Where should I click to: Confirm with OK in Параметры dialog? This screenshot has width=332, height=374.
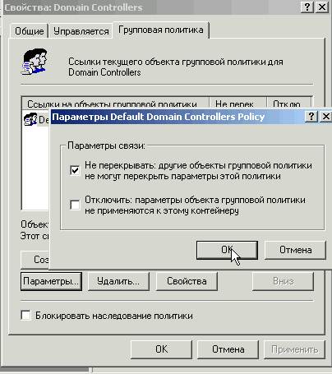[x=227, y=250]
